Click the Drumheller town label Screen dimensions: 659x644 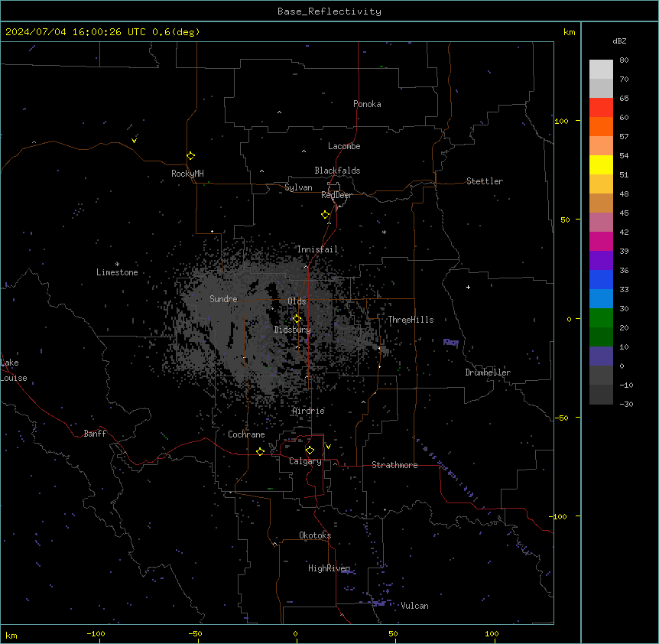point(488,372)
